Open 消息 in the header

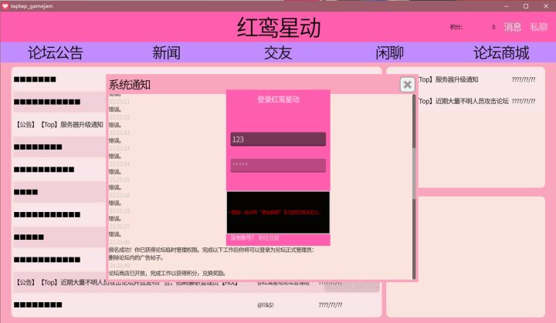click(x=513, y=27)
